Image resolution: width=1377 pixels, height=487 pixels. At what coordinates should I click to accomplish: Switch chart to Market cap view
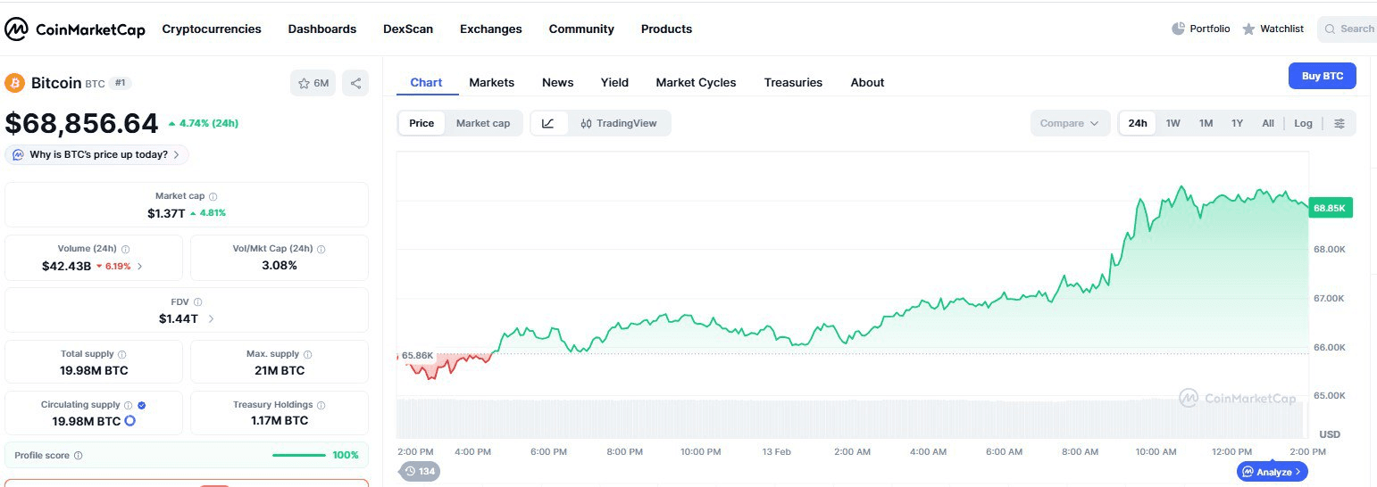(483, 123)
